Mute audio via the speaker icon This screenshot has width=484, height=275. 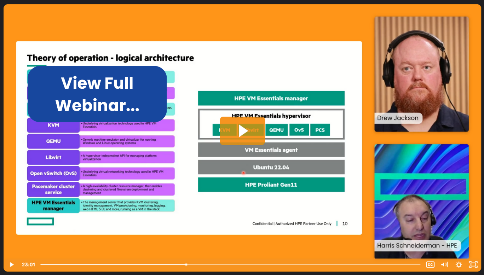pyautogui.click(x=445, y=264)
